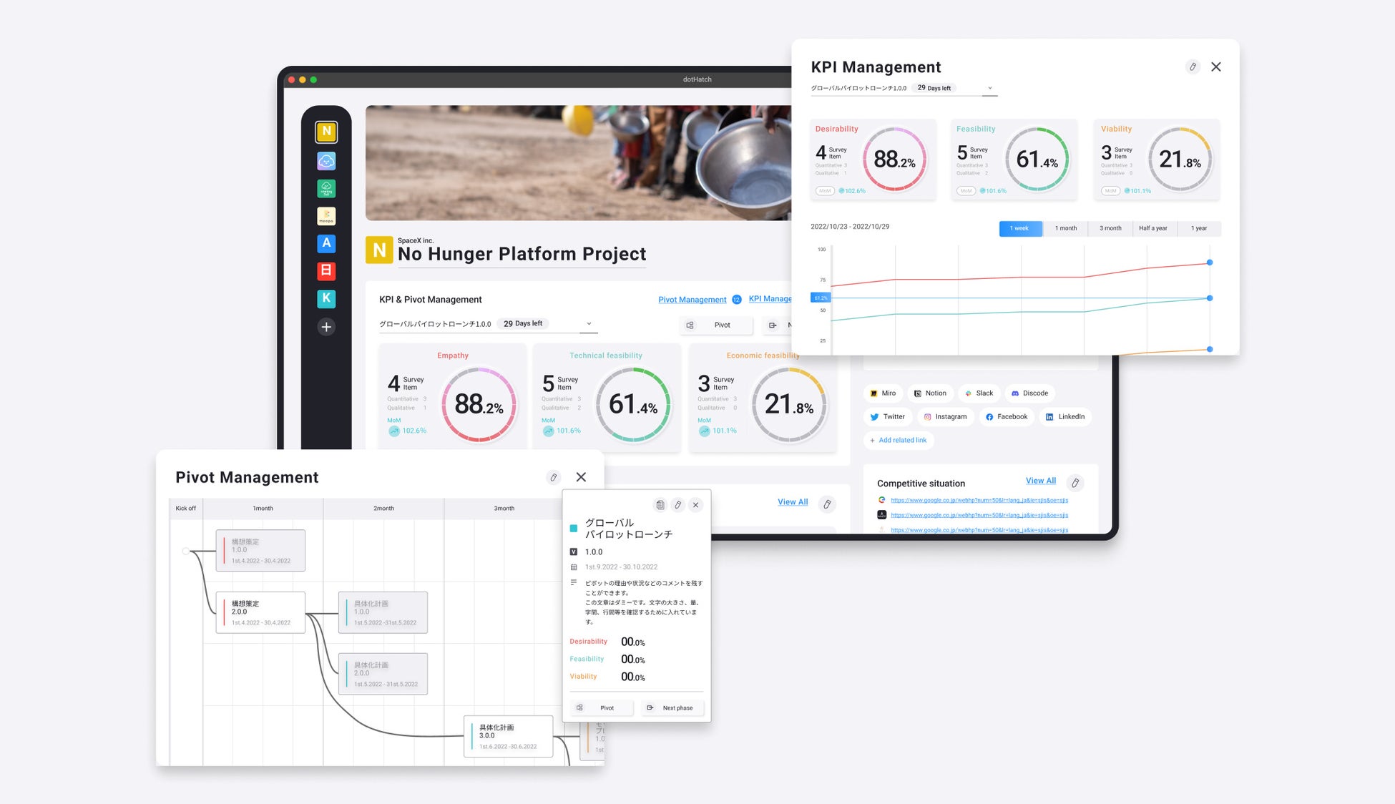The width and height of the screenshot is (1395, 804).
Task: Select the 1 week range
Action: (1019, 228)
